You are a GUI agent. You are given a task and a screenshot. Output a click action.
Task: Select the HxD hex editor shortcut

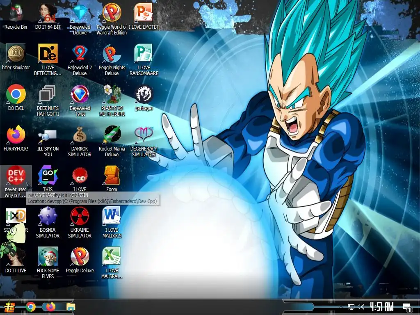click(x=16, y=216)
